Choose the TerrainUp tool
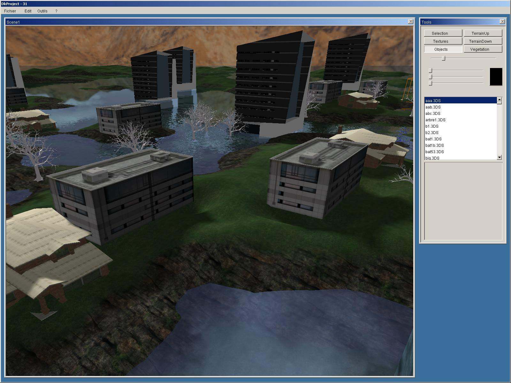 pyautogui.click(x=483, y=33)
